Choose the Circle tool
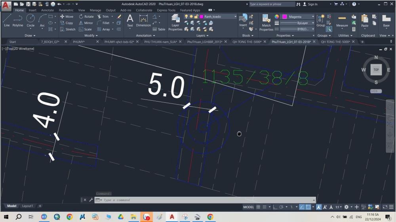This screenshot has height=222, width=396. pyautogui.click(x=30, y=20)
